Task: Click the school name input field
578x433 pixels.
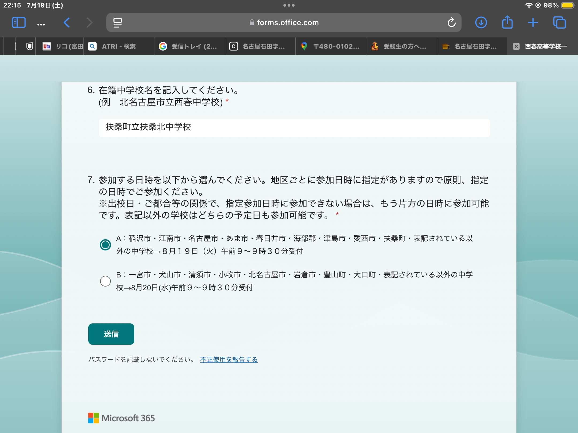Action: tap(294, 127)
